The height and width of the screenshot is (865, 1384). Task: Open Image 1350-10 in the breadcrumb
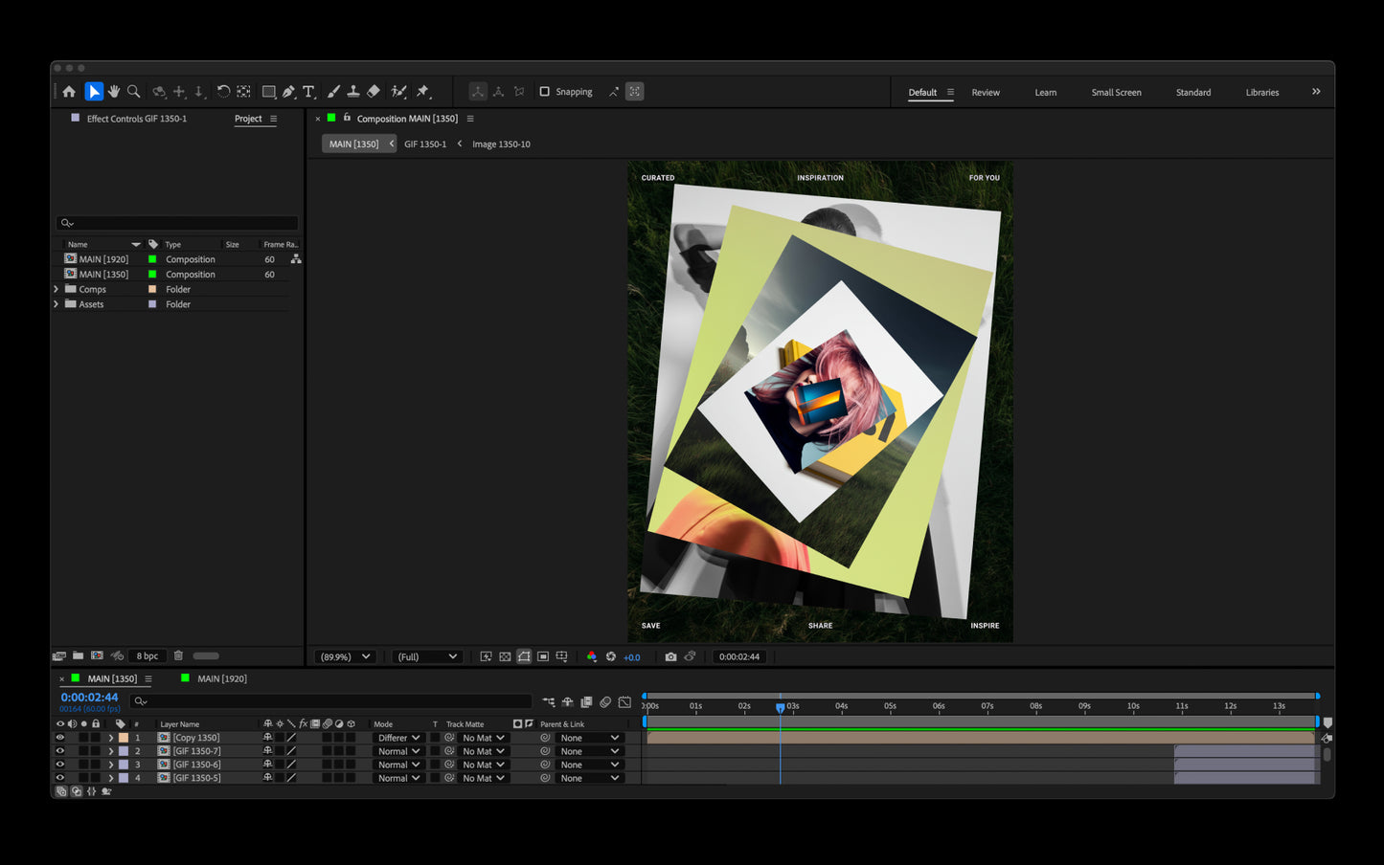pyautogui.click(x=501, y=144)
